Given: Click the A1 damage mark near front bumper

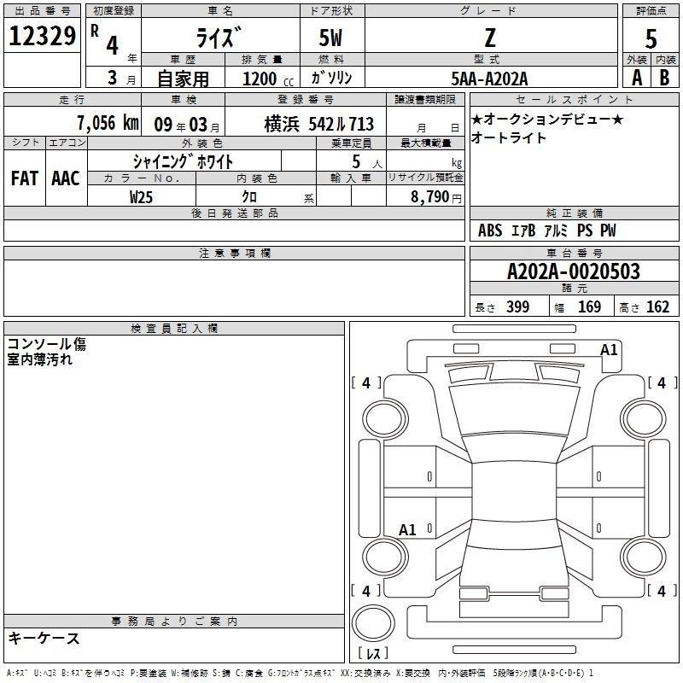Looking at the screenshot, I should [x=609, y=349].
